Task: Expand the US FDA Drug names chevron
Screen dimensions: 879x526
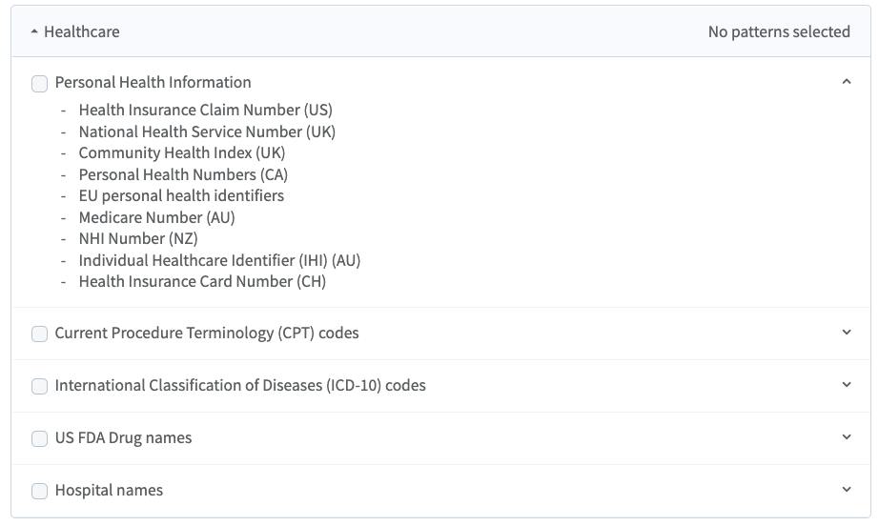Action: (x=846, y=437)
